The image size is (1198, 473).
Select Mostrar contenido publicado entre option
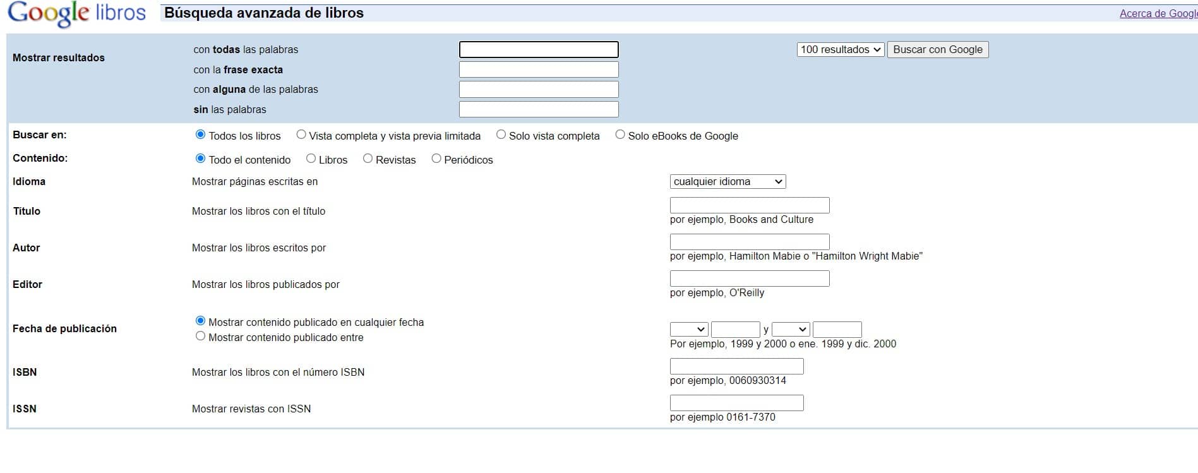pyautogui.click(x=201, y=336)
